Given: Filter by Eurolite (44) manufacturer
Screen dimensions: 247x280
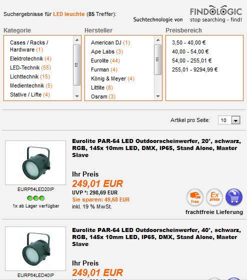Looking at the screenshot, I should click(105, 60).
